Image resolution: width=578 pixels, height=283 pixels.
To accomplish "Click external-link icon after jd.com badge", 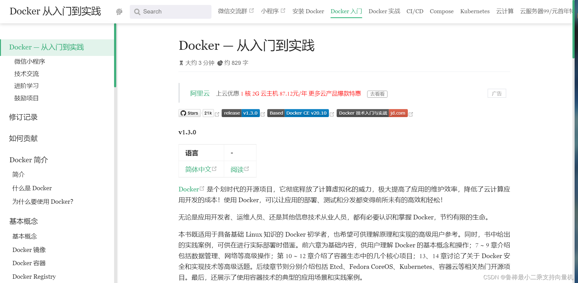I will click(x=411, y=114).
